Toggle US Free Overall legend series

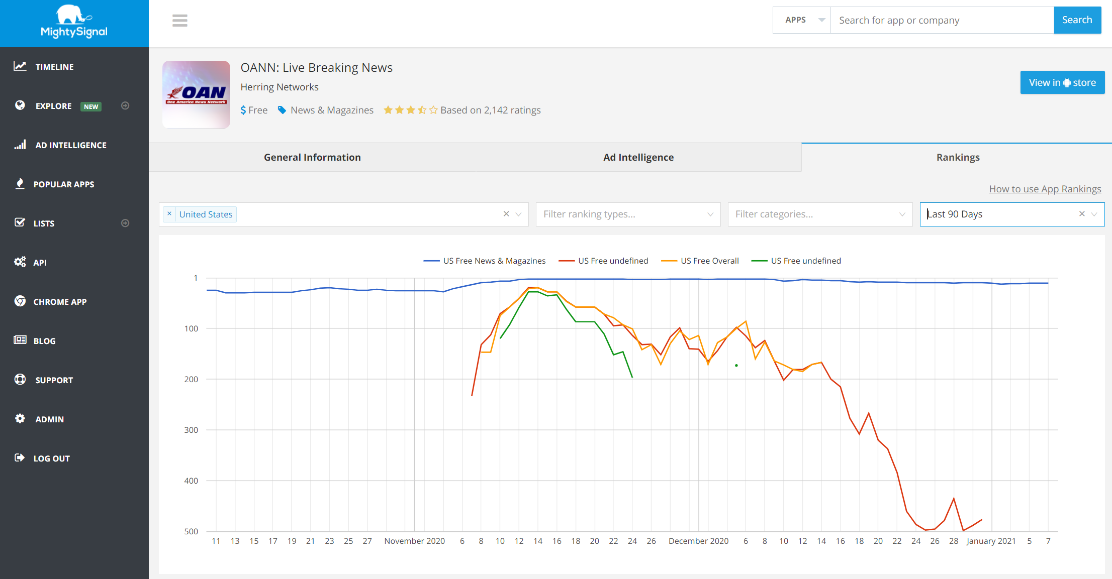700,261
